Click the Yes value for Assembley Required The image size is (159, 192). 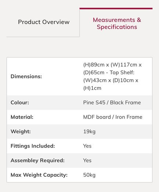[87, 161]
